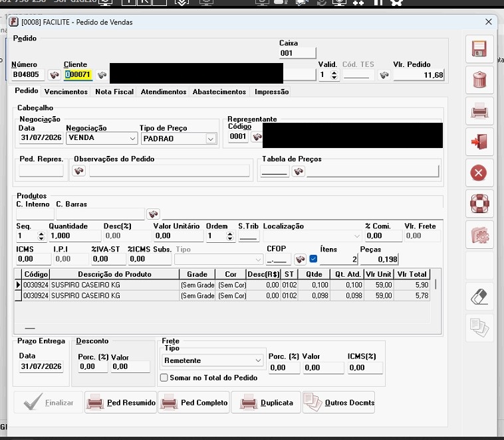This screenshot has height=440, width=504.
Task: Open the lifebuoy help icon
Action: point(479,204)
